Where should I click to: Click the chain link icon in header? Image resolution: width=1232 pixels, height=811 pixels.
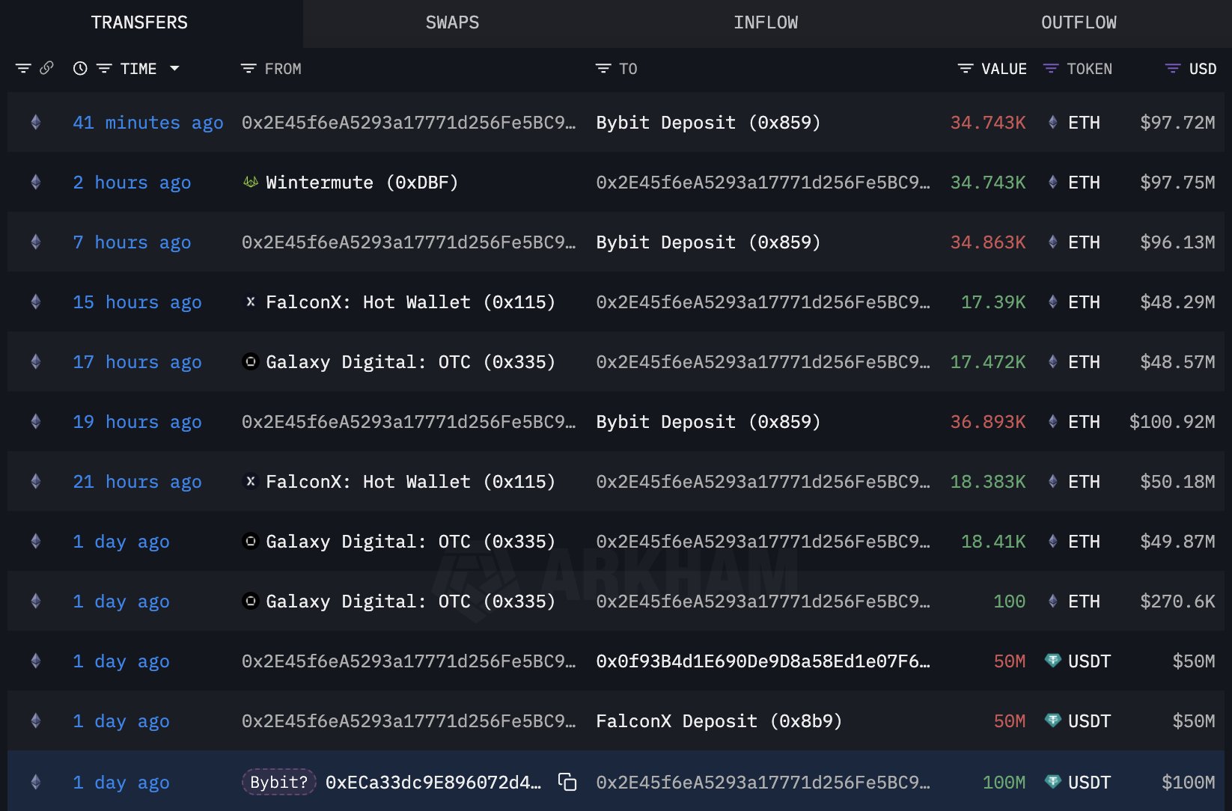pyautogui.click(x=46, y=68)
